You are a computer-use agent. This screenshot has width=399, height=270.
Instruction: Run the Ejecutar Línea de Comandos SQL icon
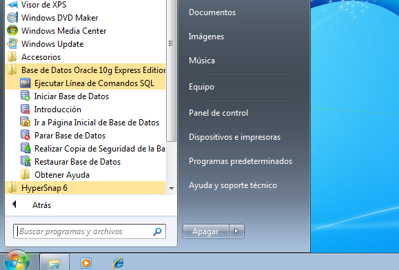25,83
